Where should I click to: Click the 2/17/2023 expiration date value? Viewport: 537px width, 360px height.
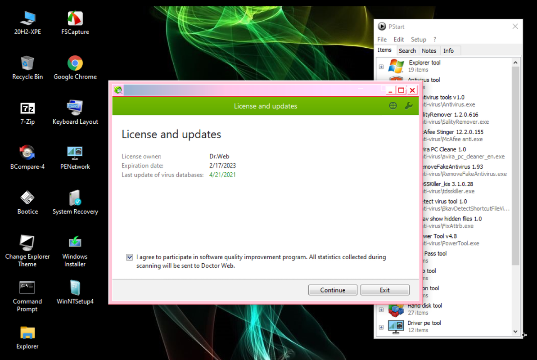tap(222, 166)
